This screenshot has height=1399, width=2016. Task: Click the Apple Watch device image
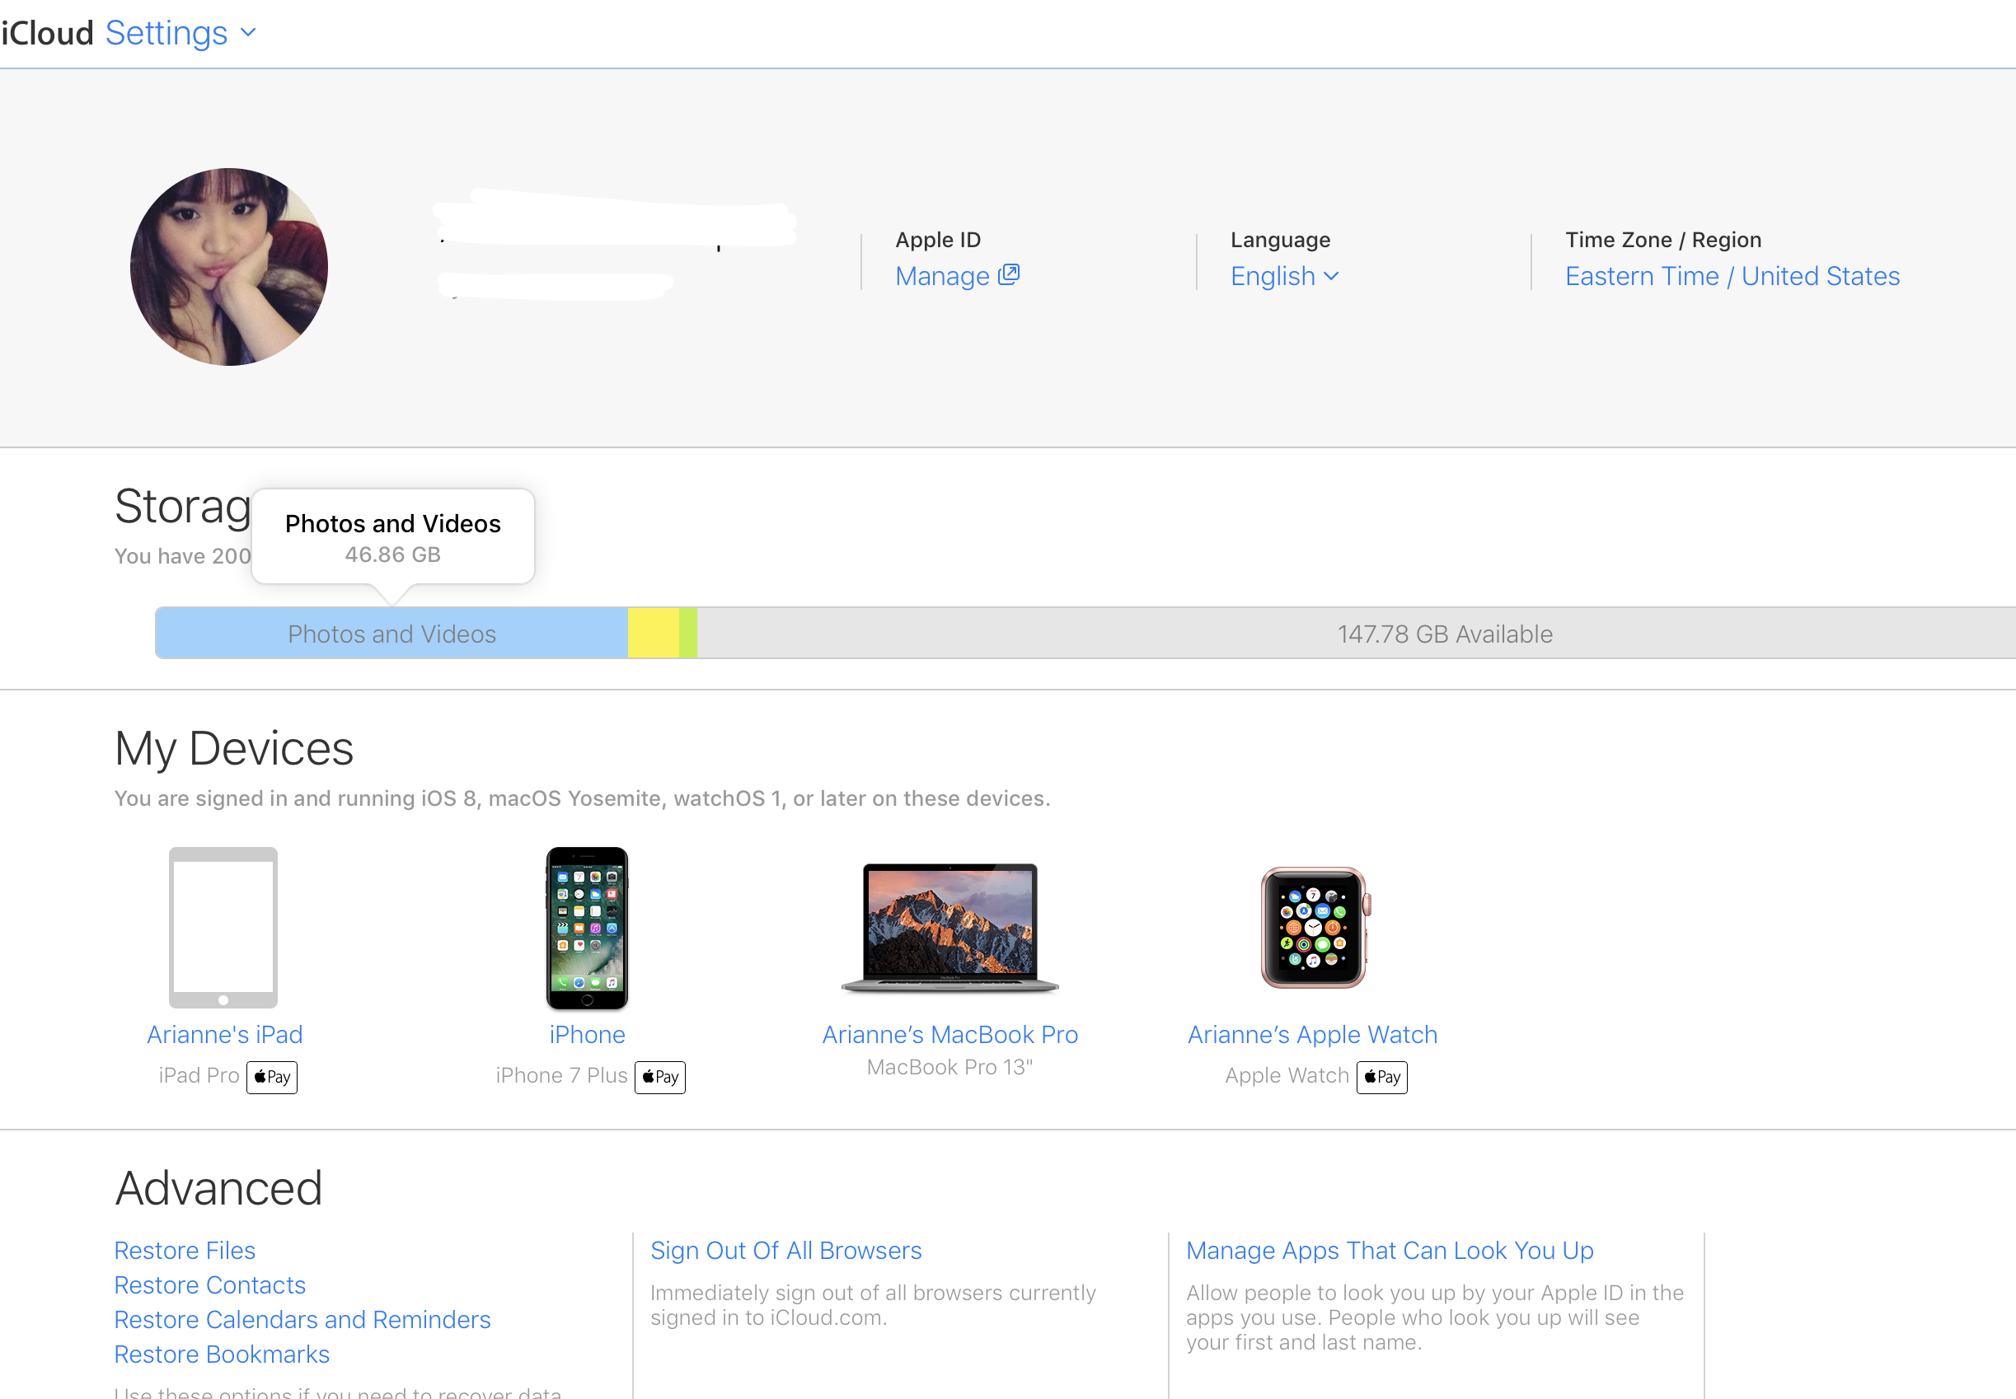point(1314,927)
